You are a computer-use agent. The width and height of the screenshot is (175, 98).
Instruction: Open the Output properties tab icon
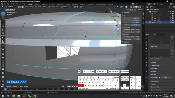[x=146, y=45]
